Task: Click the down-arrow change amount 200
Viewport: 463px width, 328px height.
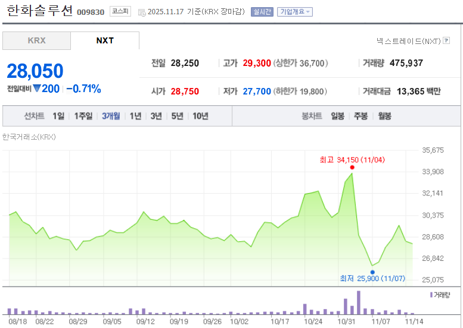Action: pyautogui.click(x=46, y=89)
